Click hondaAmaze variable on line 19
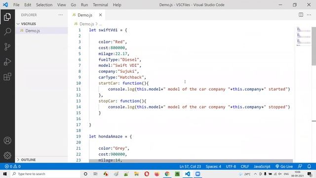This screenshot has height=178, width=316. coord(110,136)
